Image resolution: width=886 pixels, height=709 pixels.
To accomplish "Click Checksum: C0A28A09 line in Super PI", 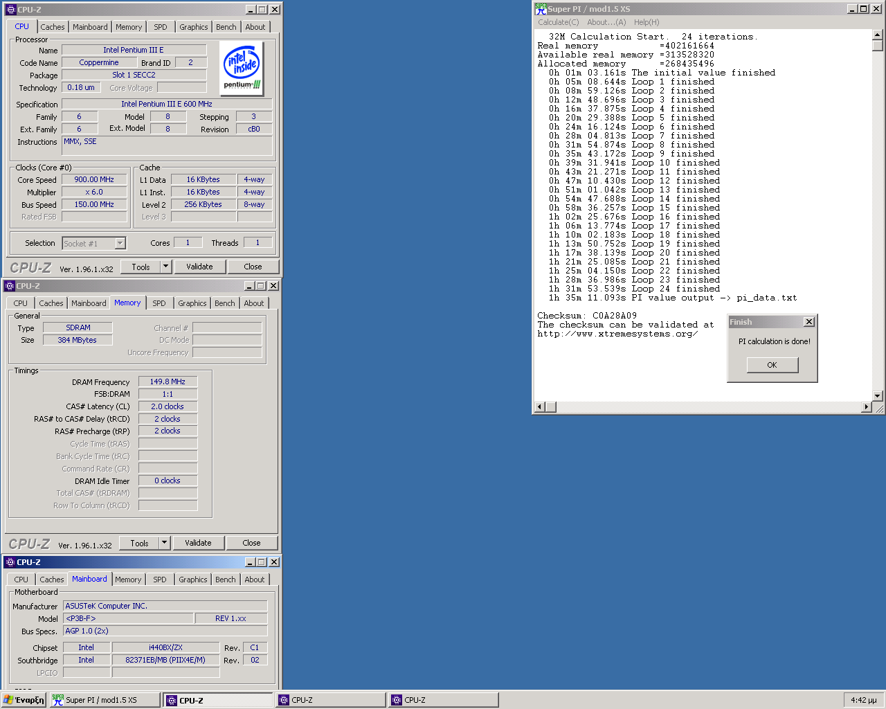I will click(x=587, y=316).
